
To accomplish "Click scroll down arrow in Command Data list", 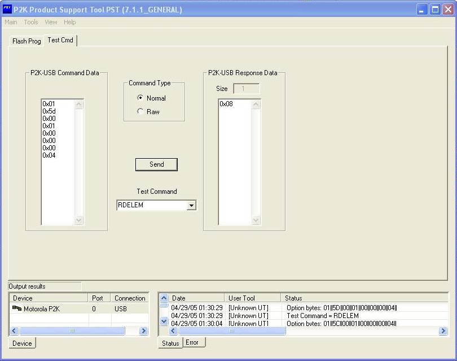I will (x=78, y=220).
